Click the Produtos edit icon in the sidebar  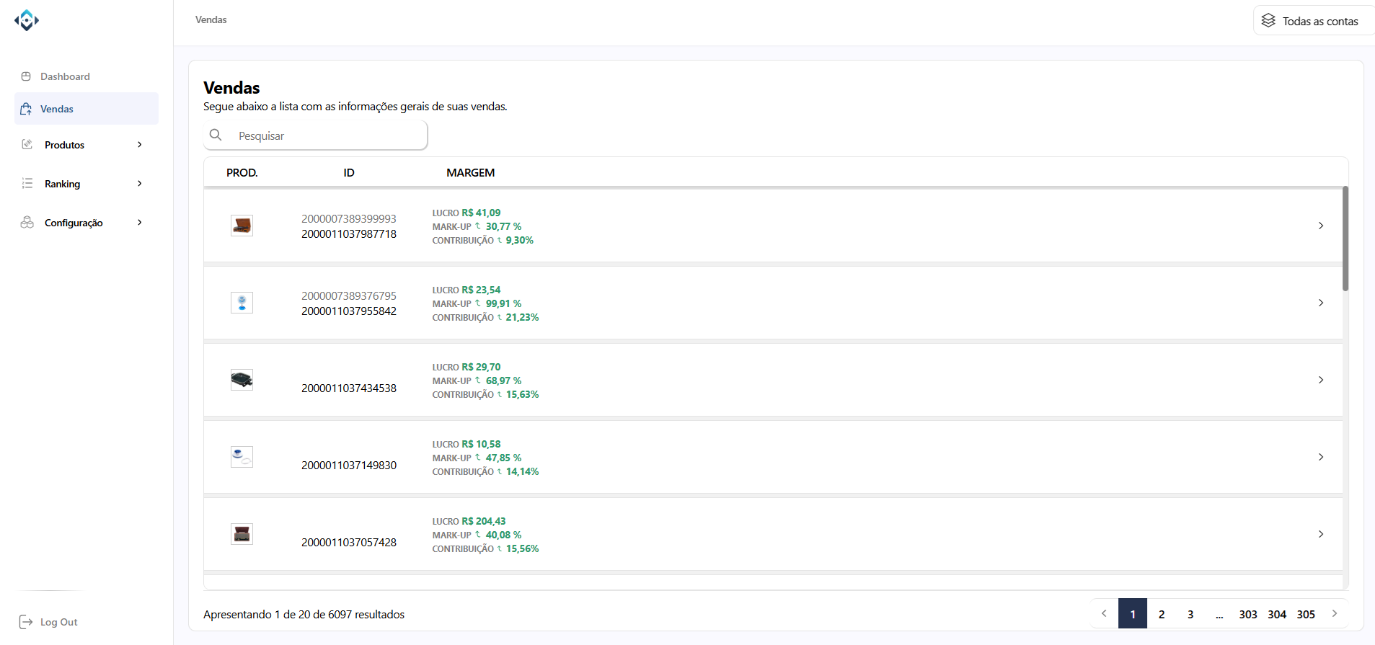tap(27, 144)
